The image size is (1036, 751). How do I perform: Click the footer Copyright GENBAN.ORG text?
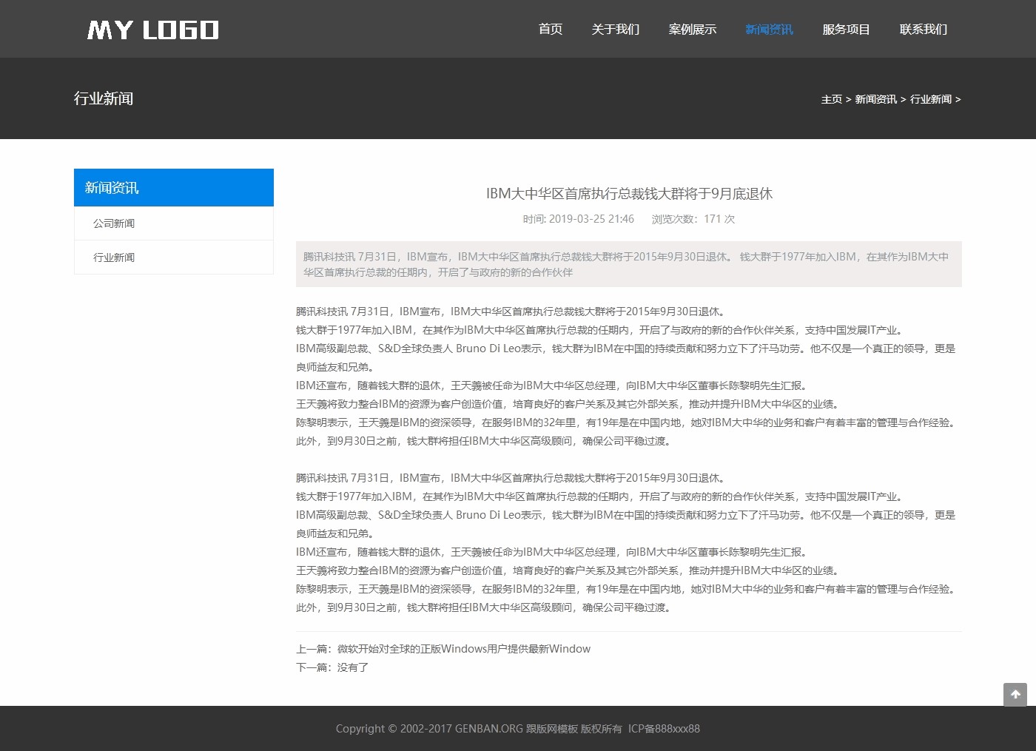click(x=479, y=729)
